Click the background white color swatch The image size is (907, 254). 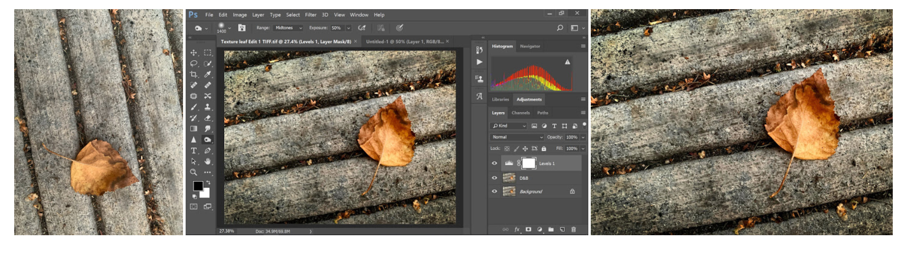[x=206, y=194]
